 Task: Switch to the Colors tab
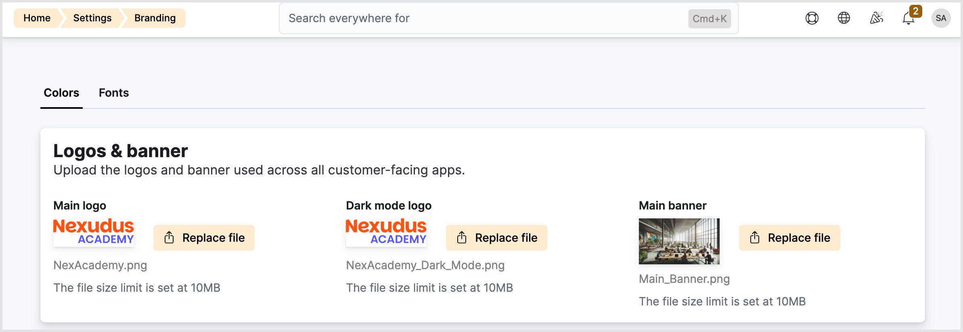61,93
